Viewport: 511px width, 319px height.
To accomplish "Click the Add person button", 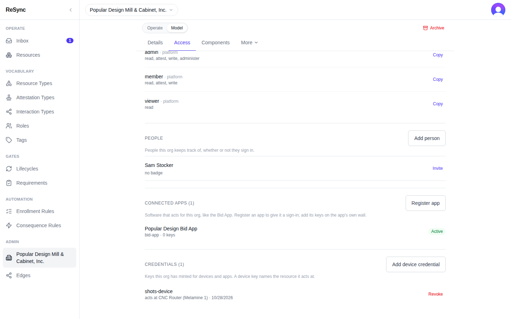I will 427,138.
